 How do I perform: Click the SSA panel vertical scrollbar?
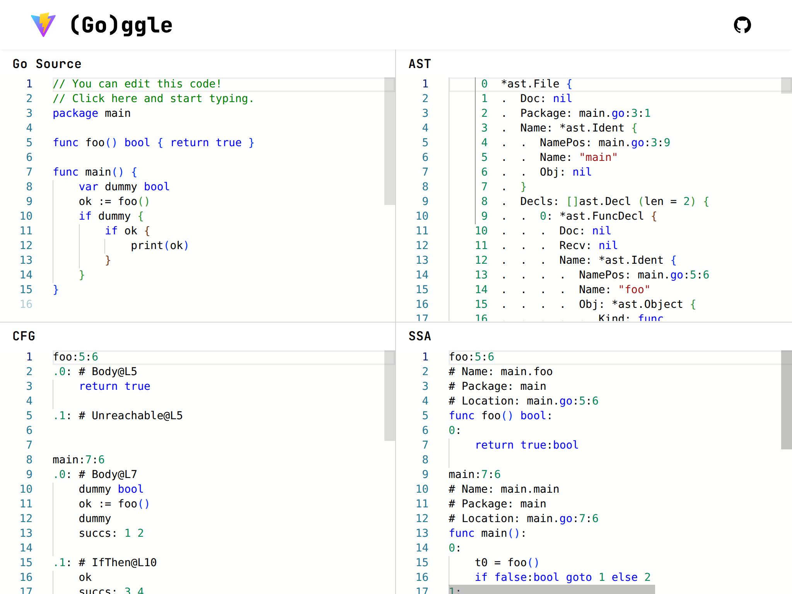point(786,399)
